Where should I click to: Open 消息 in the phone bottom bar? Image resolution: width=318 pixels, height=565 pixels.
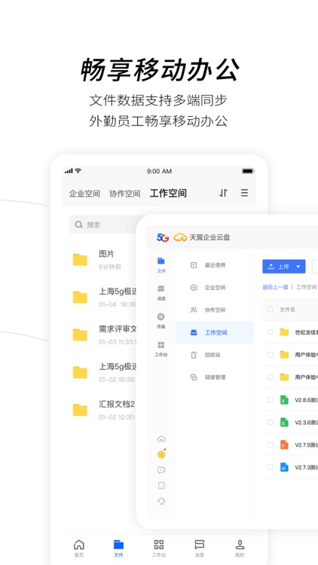(200, 548)
